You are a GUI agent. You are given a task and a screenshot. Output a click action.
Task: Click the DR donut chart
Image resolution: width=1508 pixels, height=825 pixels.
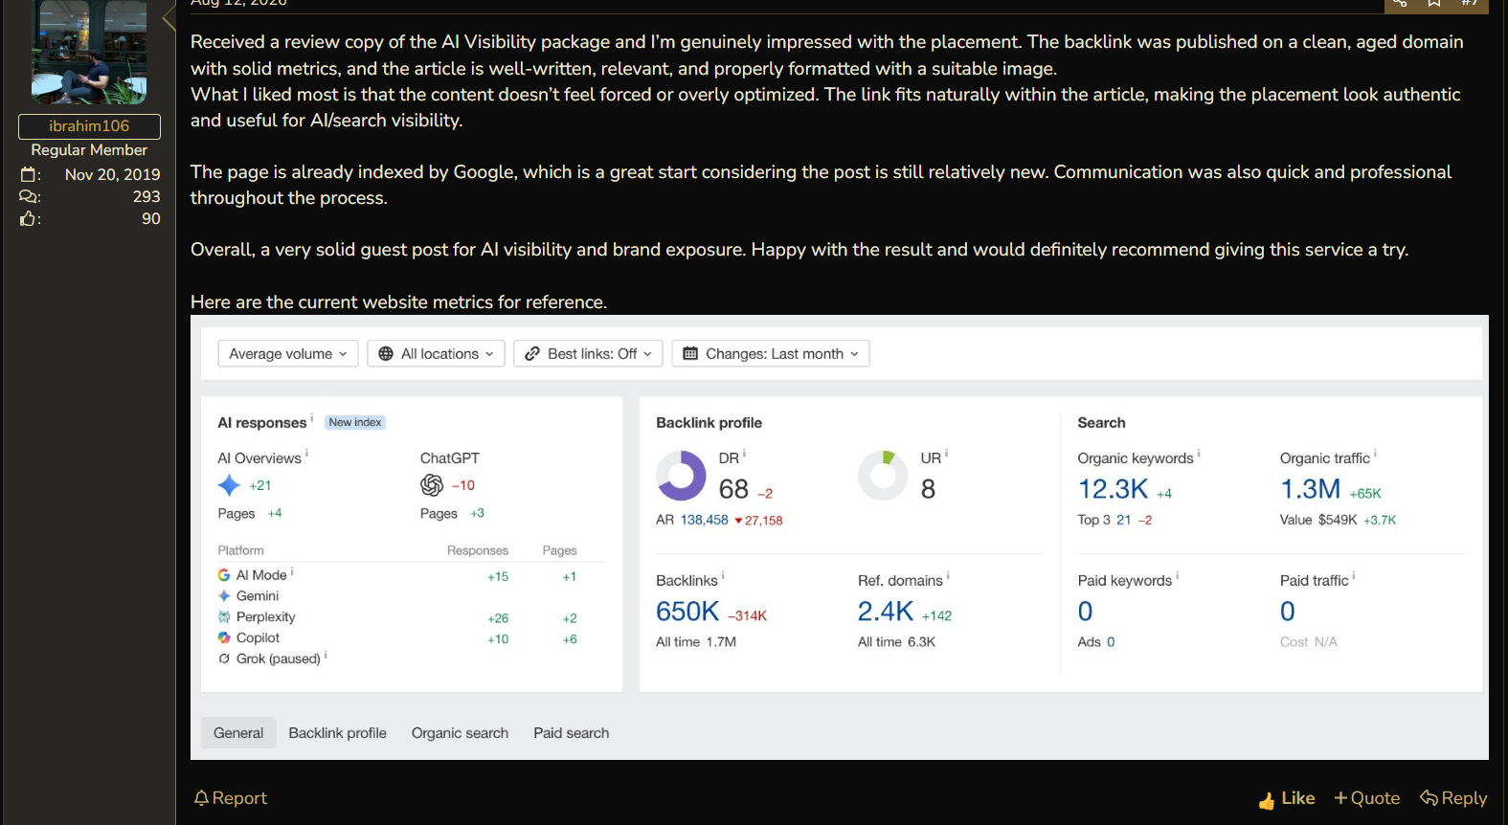681,476
